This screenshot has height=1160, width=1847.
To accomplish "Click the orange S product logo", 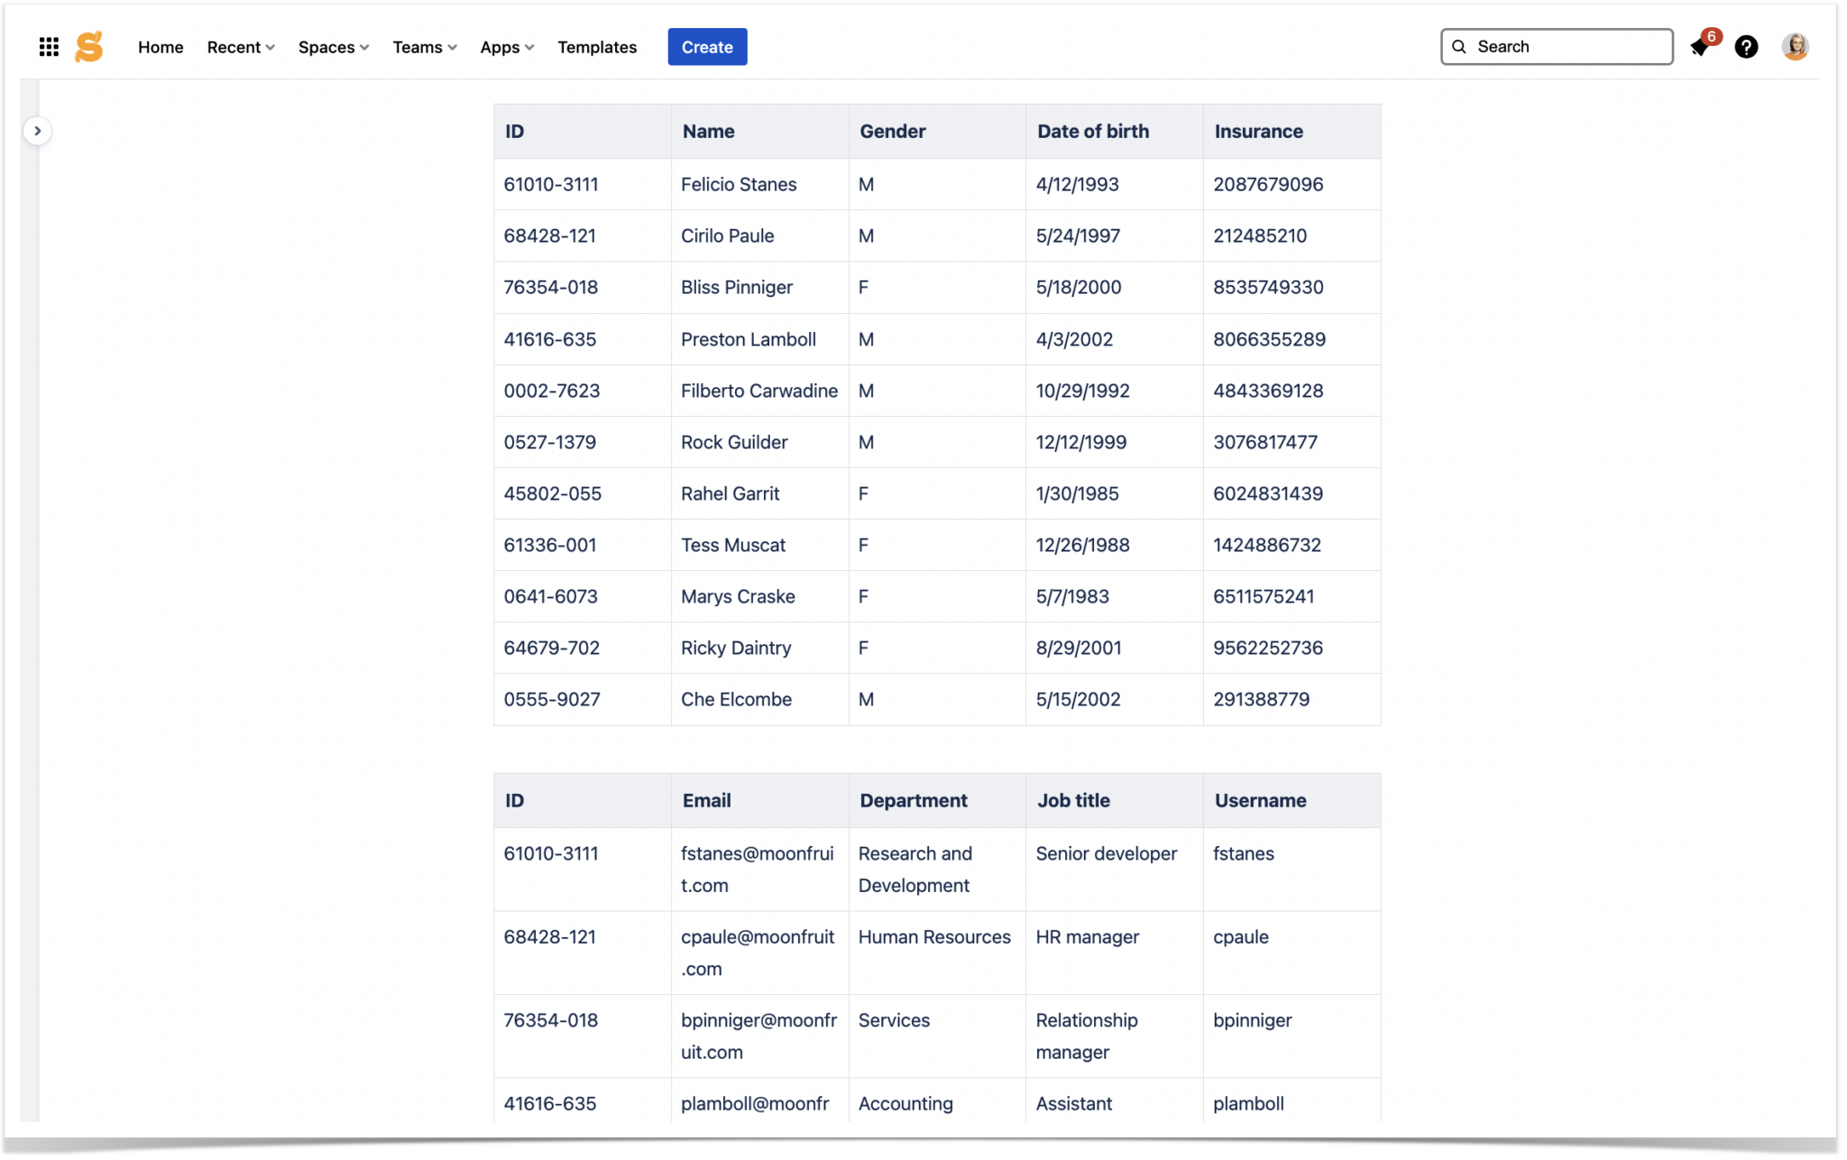I will click(89, 46).
